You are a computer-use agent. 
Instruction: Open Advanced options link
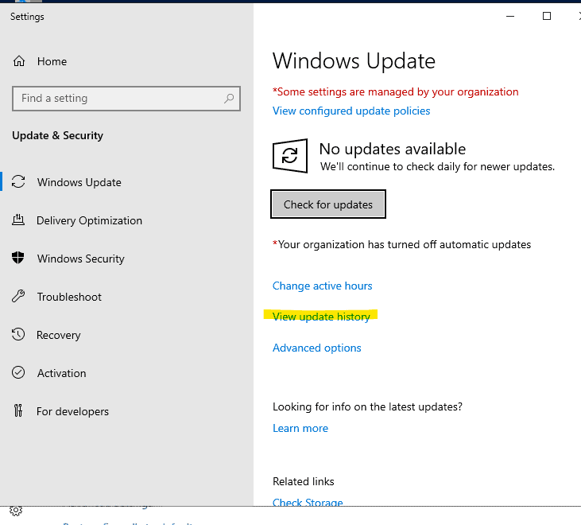click(x=317, y=348)
